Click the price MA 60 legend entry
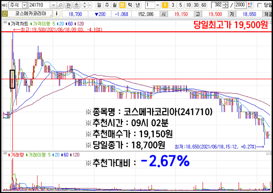Image resolution: width=273 pixels, height=193 pixels. tap(69, 24)
